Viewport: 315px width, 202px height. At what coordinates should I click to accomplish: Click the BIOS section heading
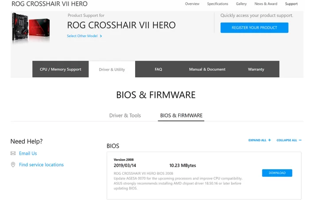113,146
